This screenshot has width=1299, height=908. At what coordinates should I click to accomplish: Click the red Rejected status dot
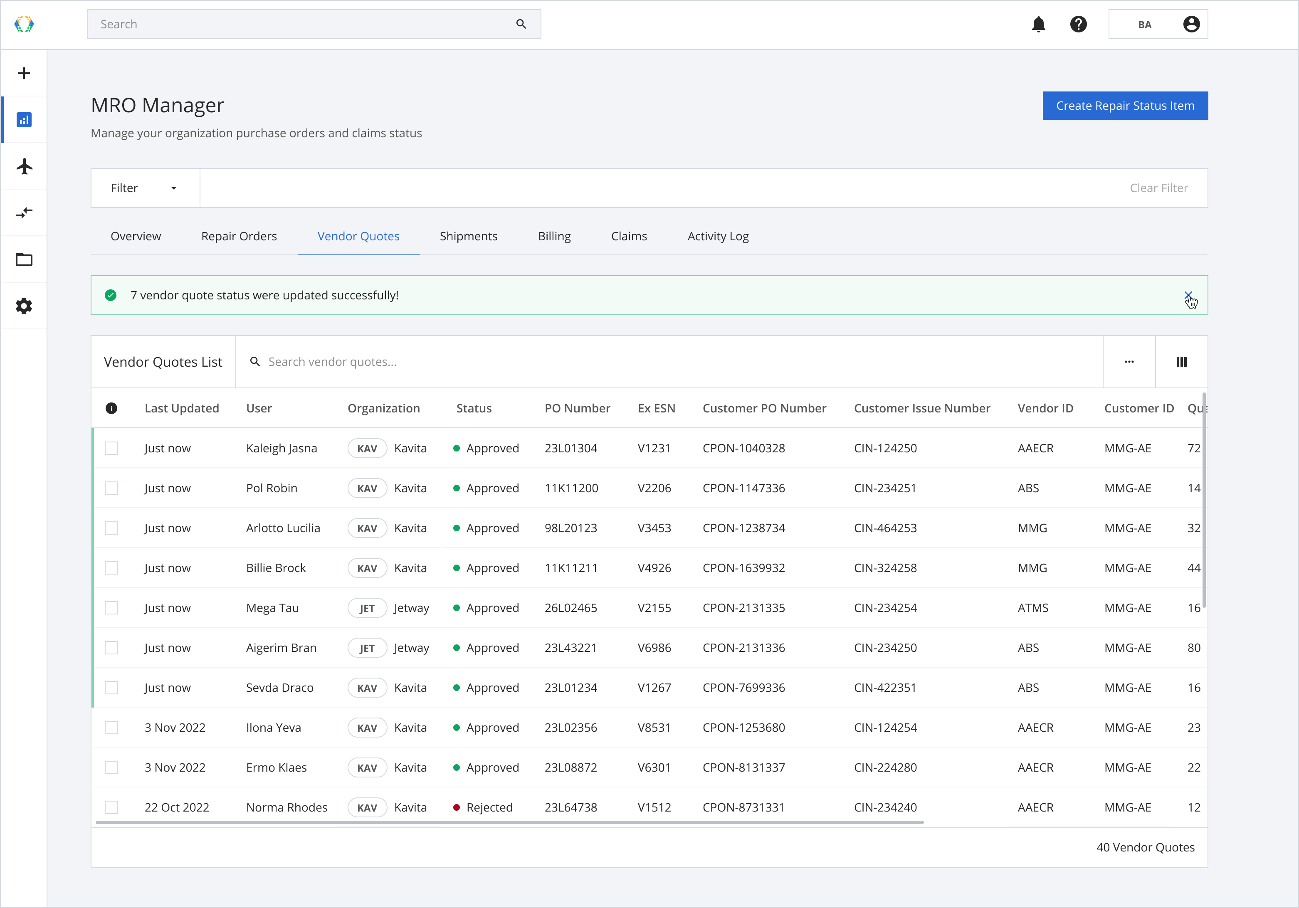click(456, 808)
